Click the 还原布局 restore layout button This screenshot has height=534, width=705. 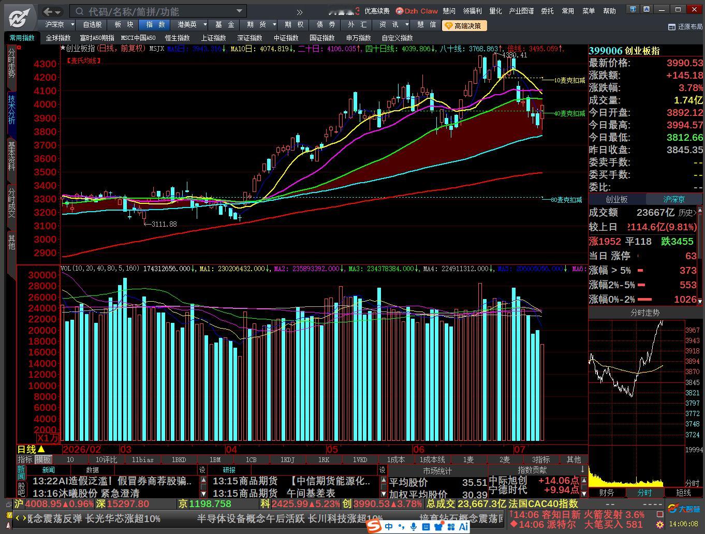tap(685, 27)
